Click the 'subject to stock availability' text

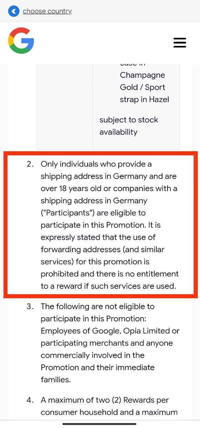click(129, 126)
